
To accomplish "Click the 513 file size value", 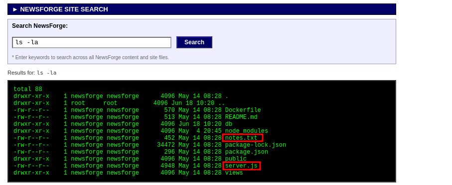I will point(169,117).
